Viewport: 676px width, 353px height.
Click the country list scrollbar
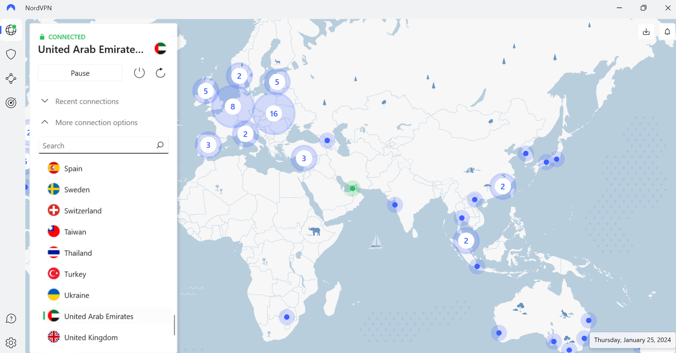pos(174,324)
